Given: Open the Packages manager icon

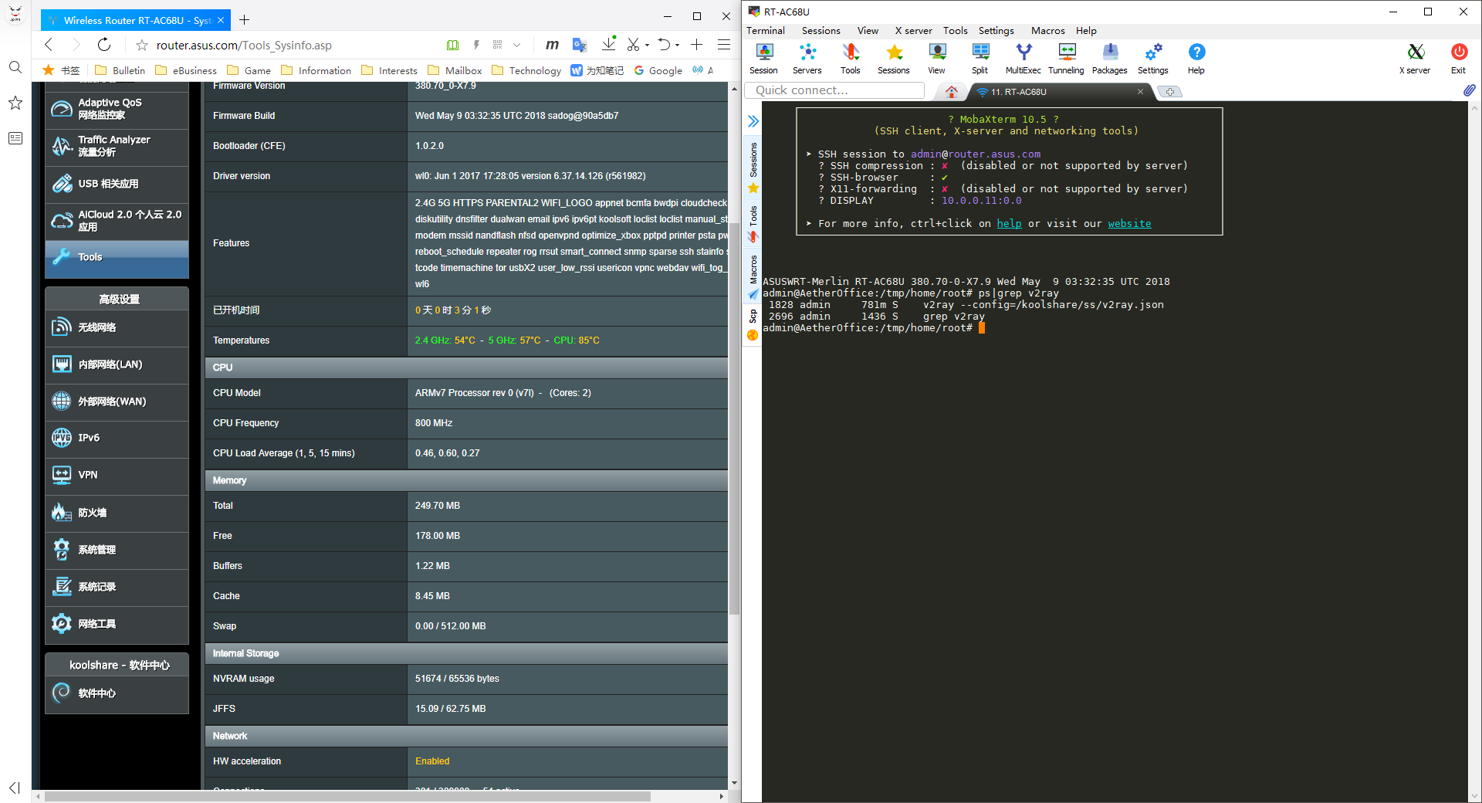Looking at the screenshot, I should [x=1110, y=59].
